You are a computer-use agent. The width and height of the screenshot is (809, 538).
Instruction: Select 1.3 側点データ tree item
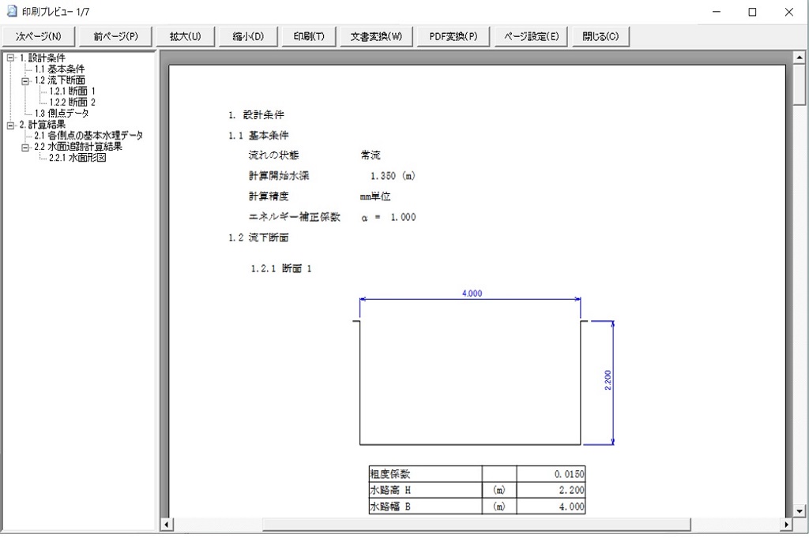pyautogui.click(x=62, y=114)
